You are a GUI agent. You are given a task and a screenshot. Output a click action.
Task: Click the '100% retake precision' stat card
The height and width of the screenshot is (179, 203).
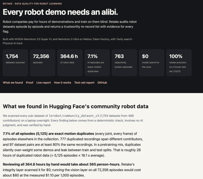[x=179, y=63]
